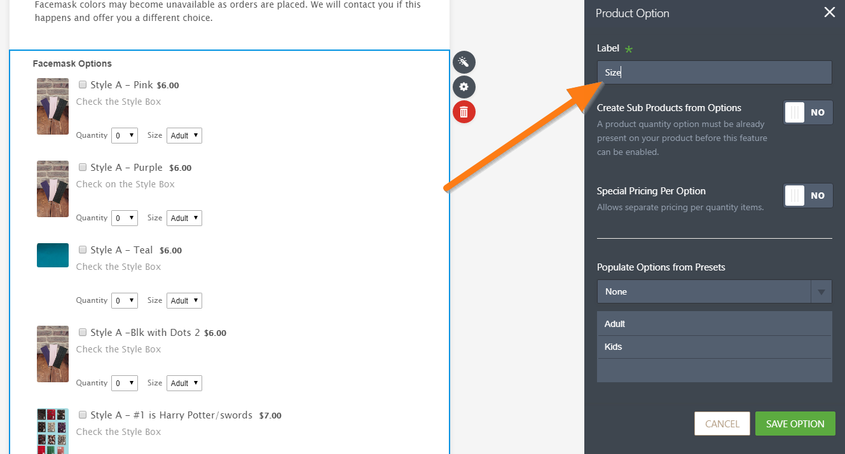Click the magic wand icon beside the options panel
Screen dimensions: 845x454
(x=464, y=62)
